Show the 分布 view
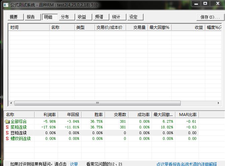The image size is (225, 166). [x=65, y=17]
